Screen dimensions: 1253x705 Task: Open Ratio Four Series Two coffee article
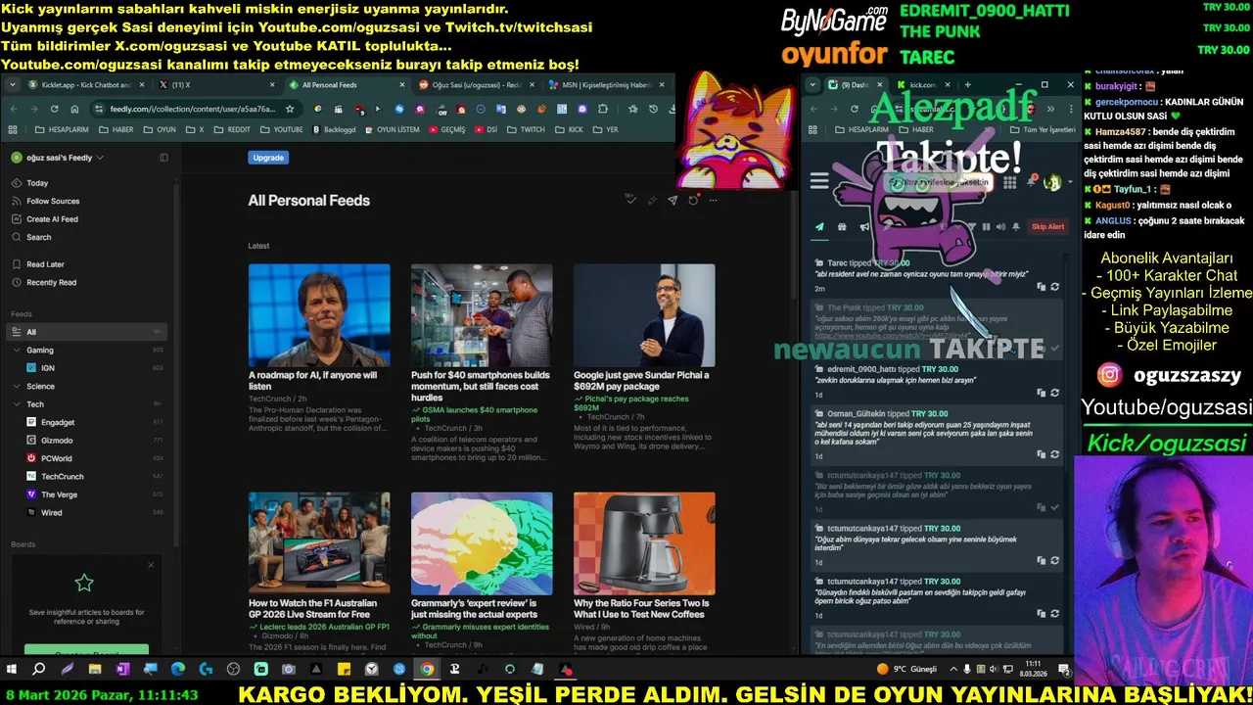pyautogui.click(x=644, y=573)
